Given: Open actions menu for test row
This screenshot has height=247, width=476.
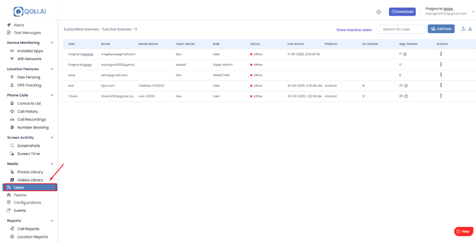Looking at the screenshot, I should (441, 85).
